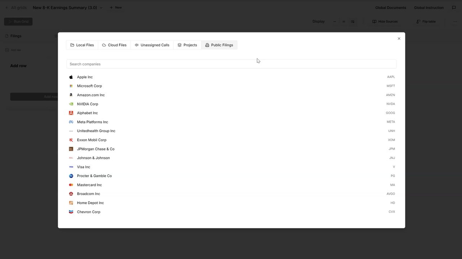Click the JPMorgan Chase logo icon
Image resolution: width=462 pixels, height=259 pixels.
71,149
